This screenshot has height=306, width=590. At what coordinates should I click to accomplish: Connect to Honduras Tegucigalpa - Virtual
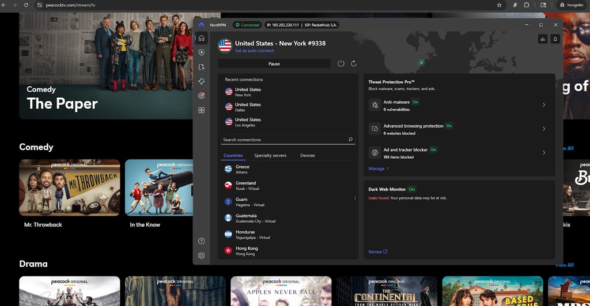tap(288, 234)
